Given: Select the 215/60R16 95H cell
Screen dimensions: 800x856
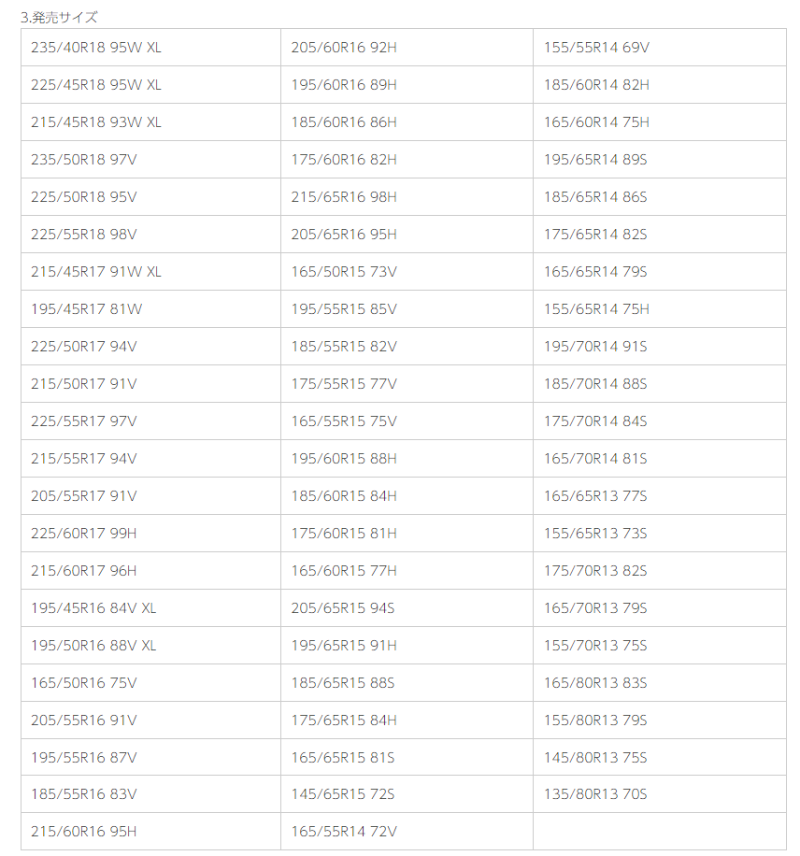Looking at the screenshot, I should point(84,832).
